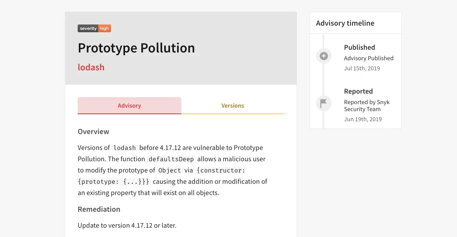Click the severity high badge
457x237 pixels.
94,28
